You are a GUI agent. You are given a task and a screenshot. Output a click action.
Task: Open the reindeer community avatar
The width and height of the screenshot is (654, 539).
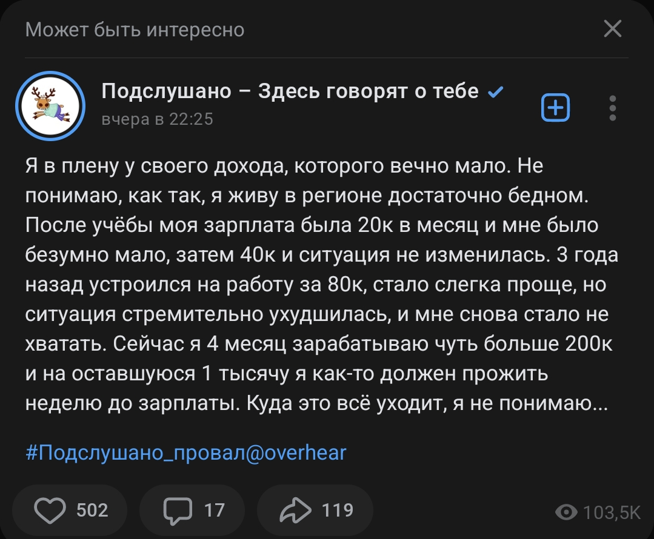click(50, 106)
